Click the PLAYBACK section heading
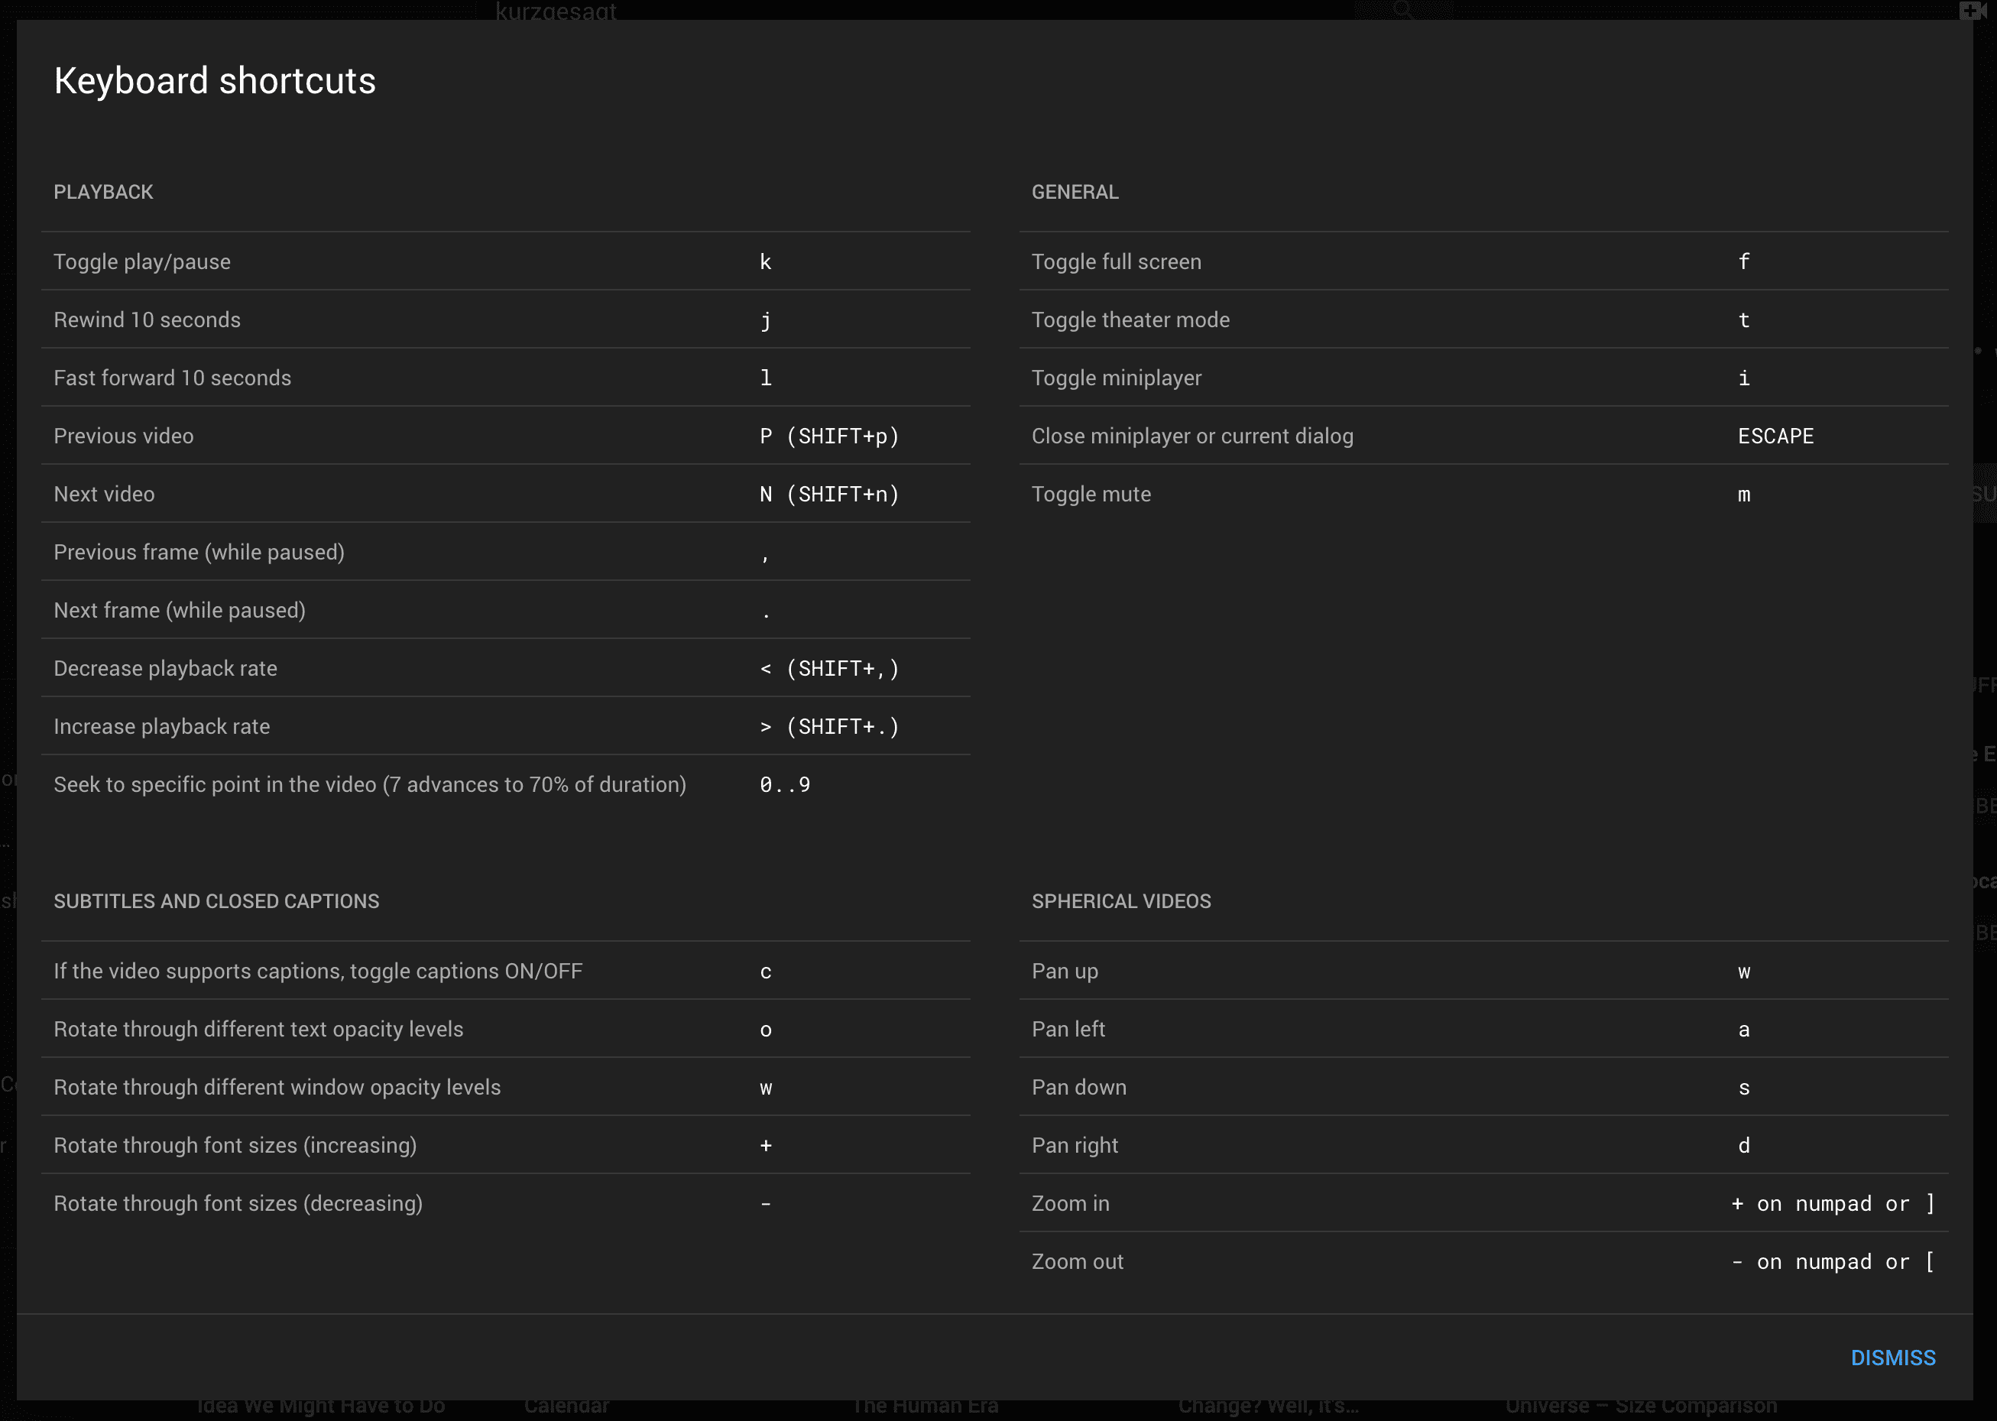1997x1421 pixels. [103, 192]
